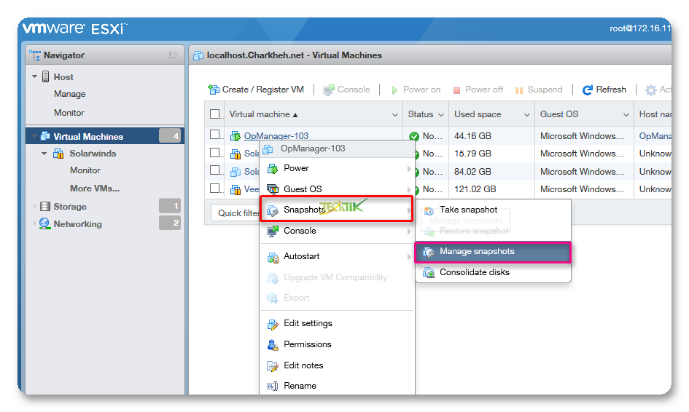Click the Refresh button label
Screen dimensions: 689x412
[611, 90]
